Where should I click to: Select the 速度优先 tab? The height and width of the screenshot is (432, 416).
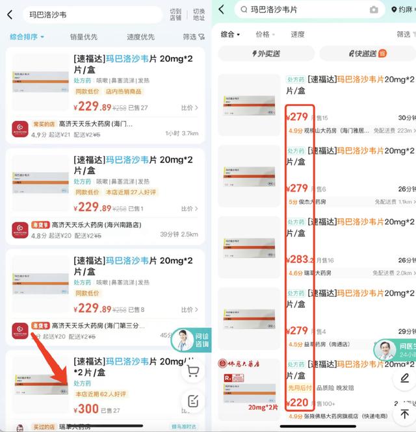(x=140, y=37)
